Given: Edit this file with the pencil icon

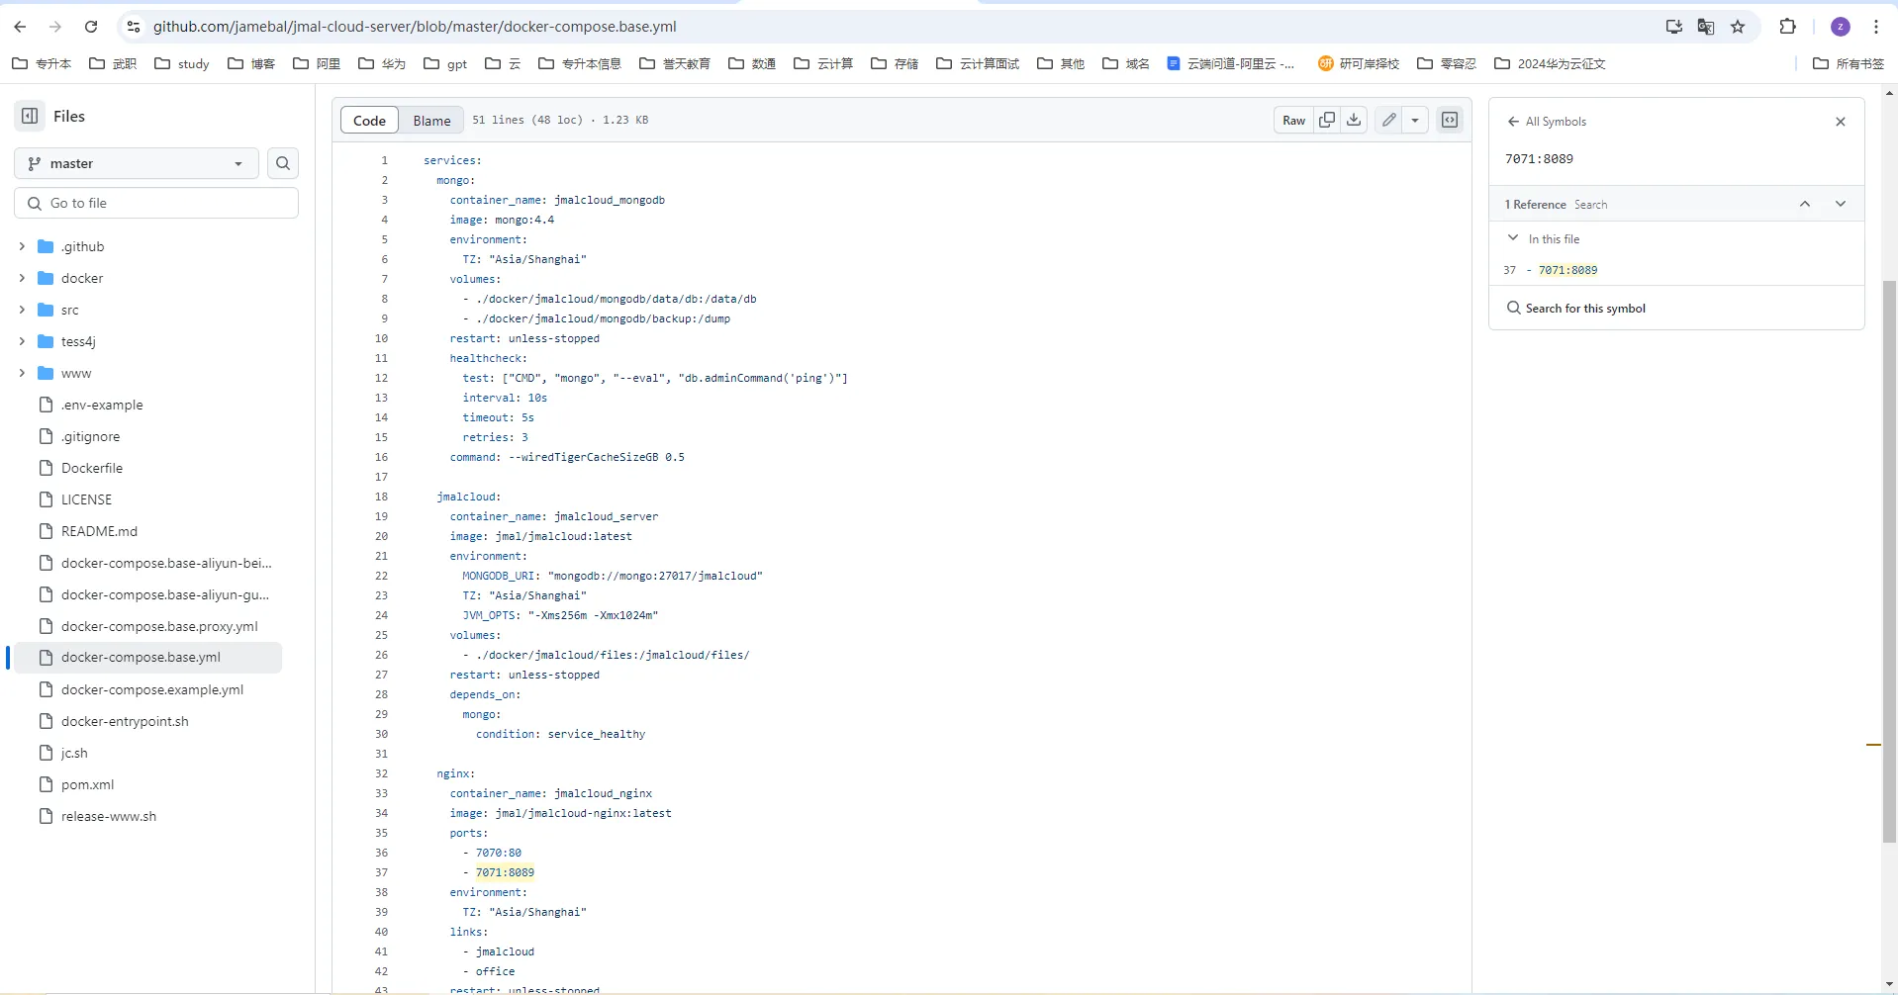Looking at the screenshot, I should (x=1389, y=120).
